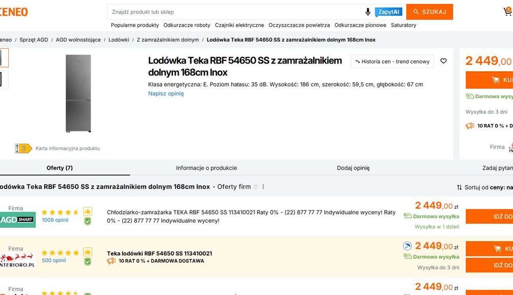Click the main refrigerator product image
The image size is (513, 295).
78,93
